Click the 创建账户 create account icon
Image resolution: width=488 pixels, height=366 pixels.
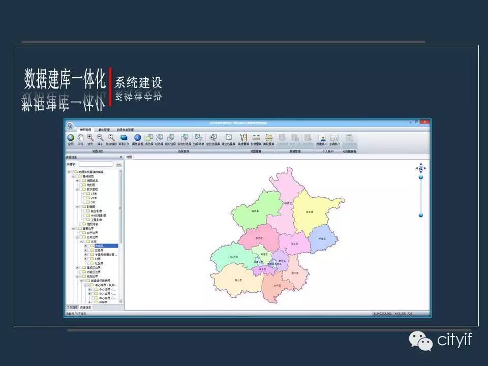322,138
